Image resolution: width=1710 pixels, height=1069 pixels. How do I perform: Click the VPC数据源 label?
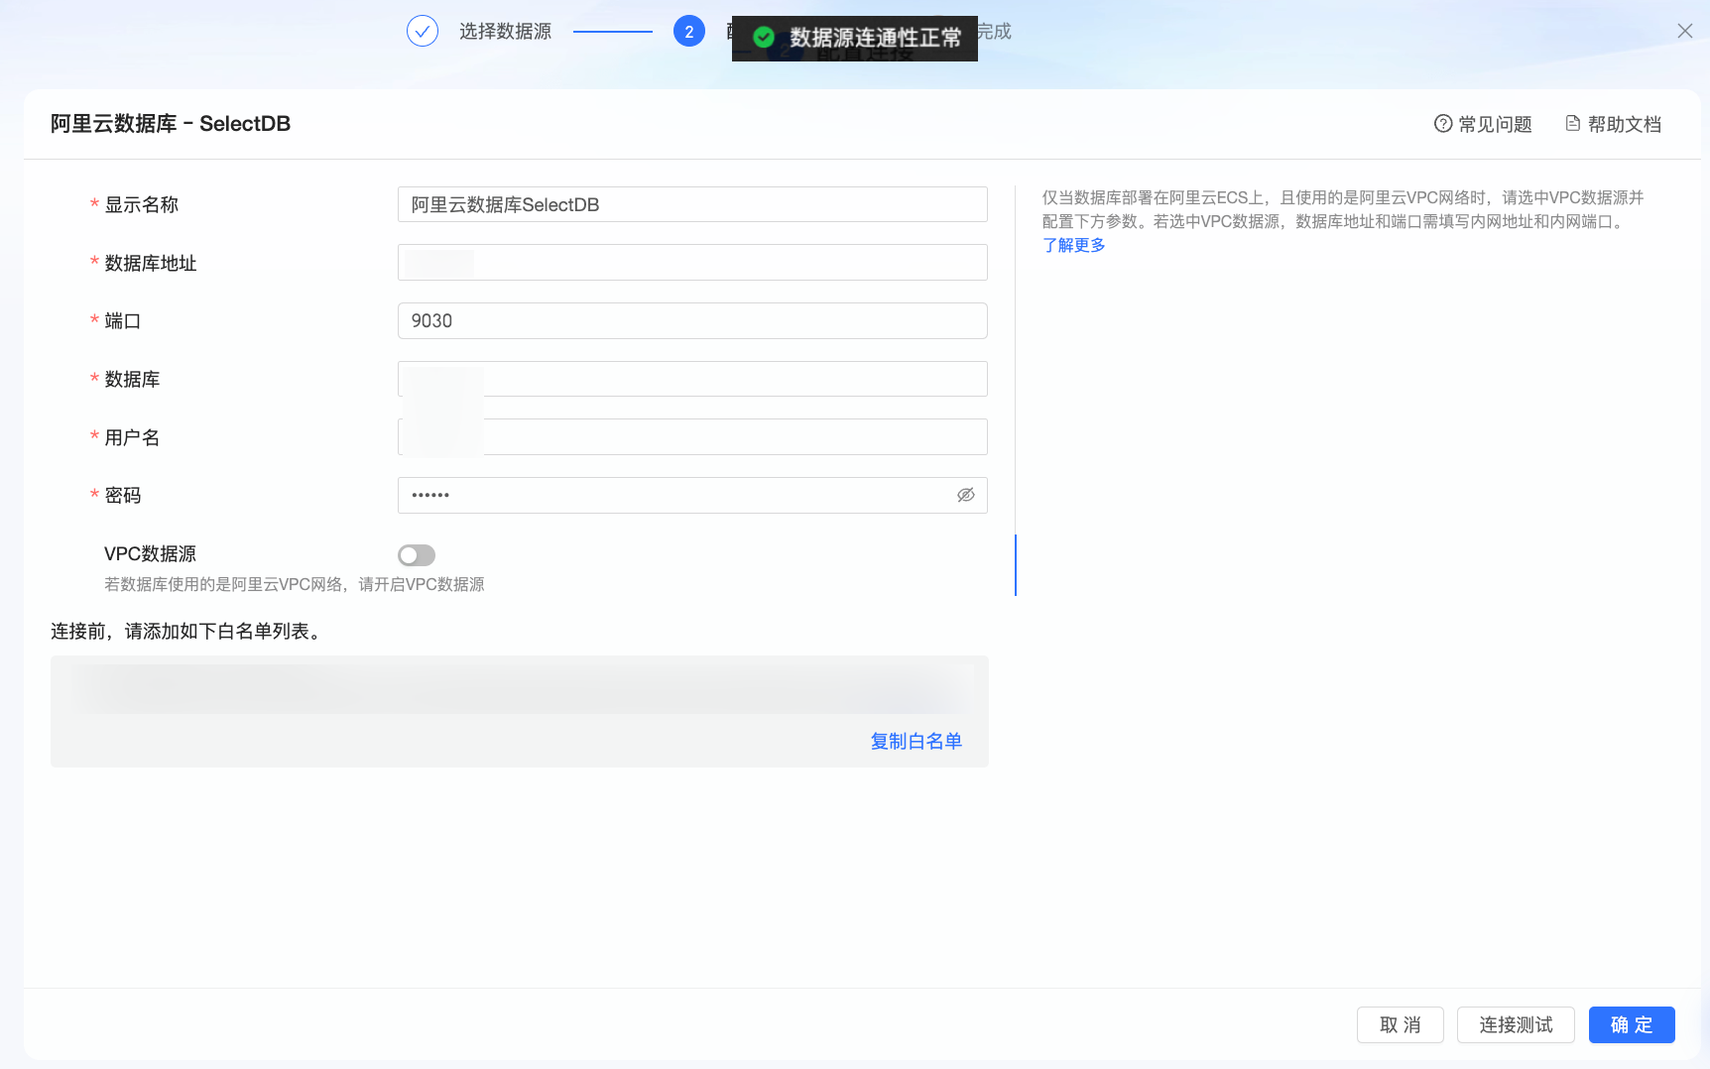(150, 553)
